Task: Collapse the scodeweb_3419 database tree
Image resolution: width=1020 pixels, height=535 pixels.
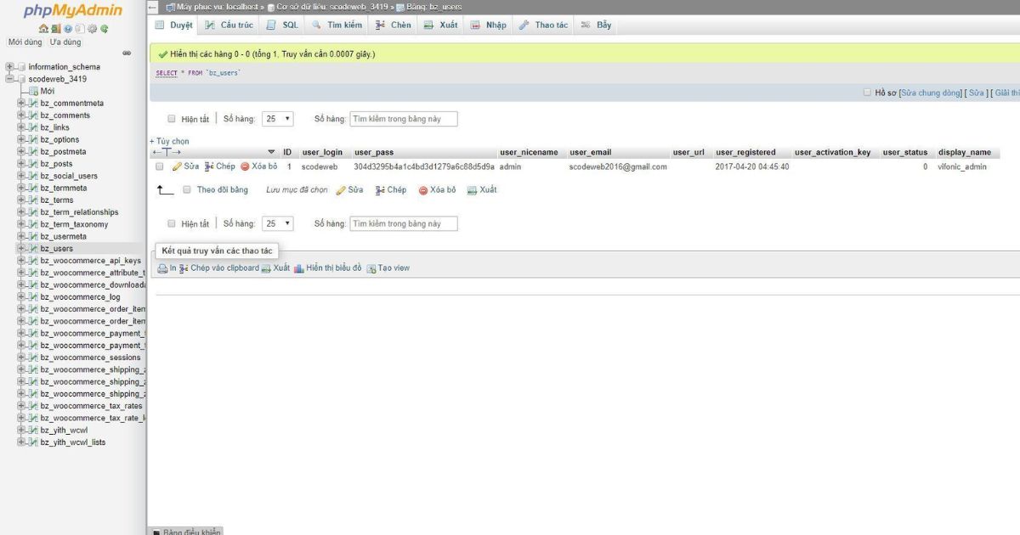Action: (x=9, y=79)
